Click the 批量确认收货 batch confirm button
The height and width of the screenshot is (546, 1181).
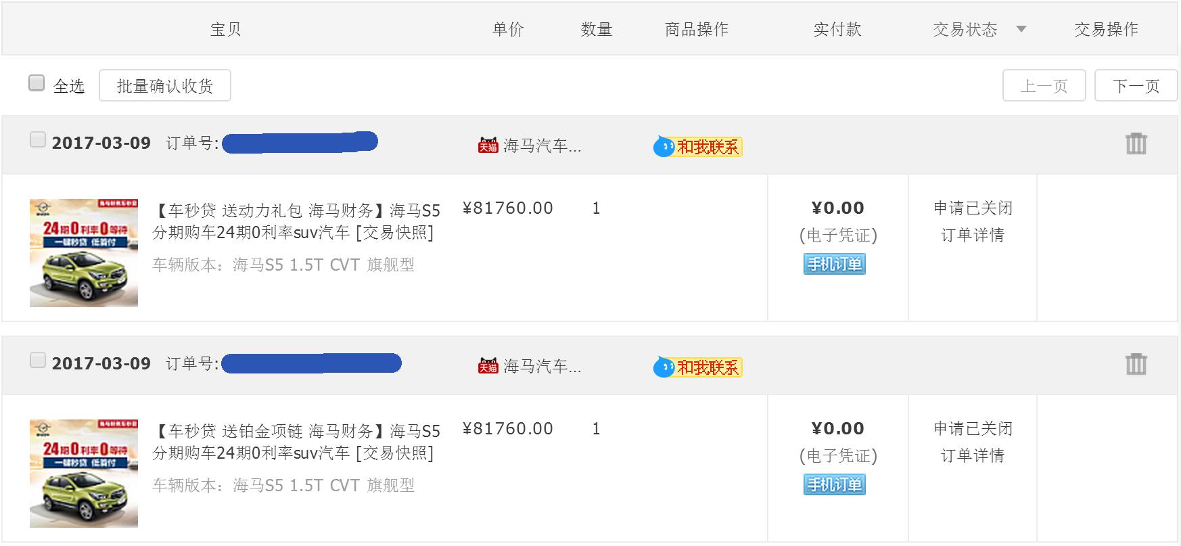tap(165, 85)
